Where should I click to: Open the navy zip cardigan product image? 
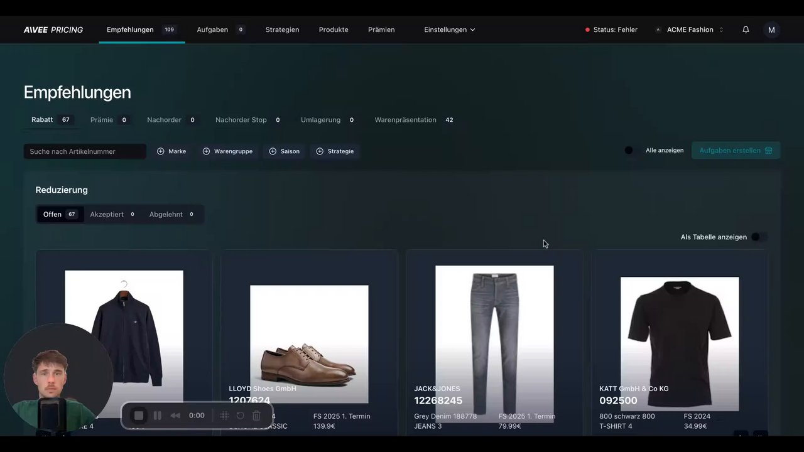click(x=124, y=344)
